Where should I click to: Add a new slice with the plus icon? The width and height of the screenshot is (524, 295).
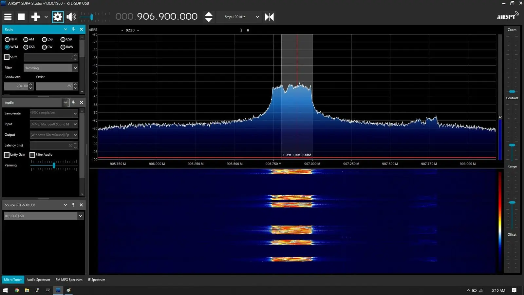click(35, 17)
